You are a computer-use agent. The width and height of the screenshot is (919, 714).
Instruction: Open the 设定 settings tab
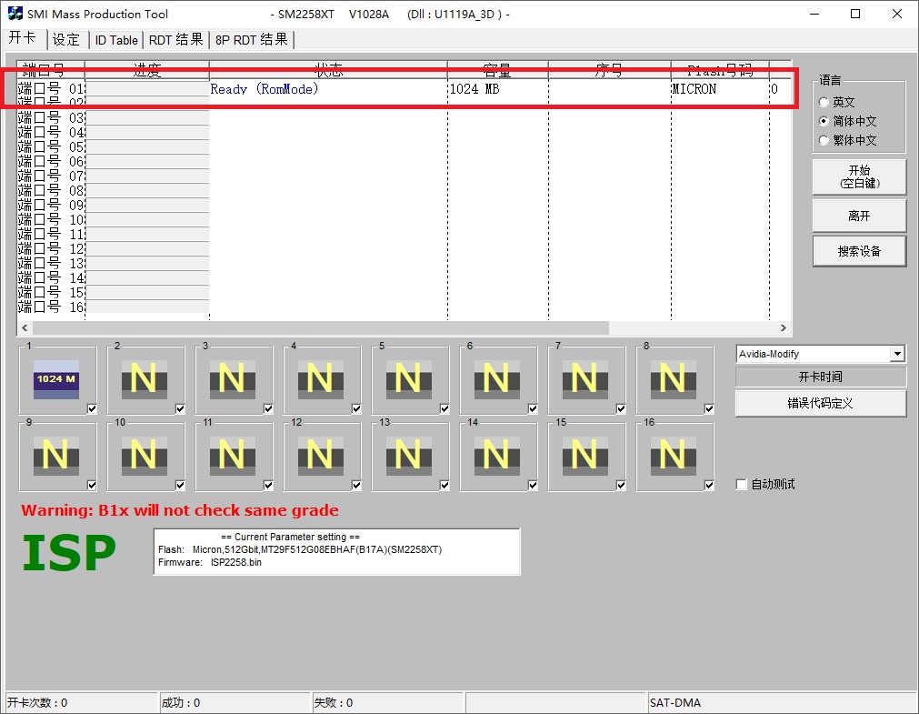coord(66,40)
